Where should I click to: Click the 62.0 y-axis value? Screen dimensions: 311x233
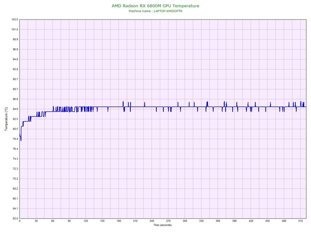coord(15,218)
